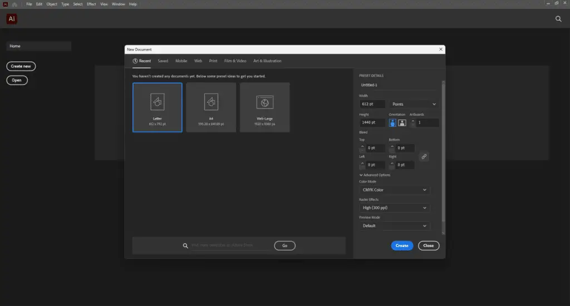The width and height of the screenshot is (570, 306).
Task: Adjust the Artboards stepper arrows
Action: 412,123
